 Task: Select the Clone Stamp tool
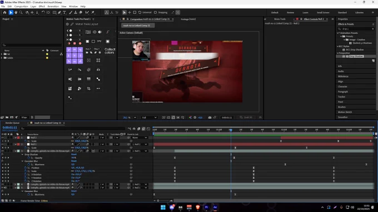point(76,13)
